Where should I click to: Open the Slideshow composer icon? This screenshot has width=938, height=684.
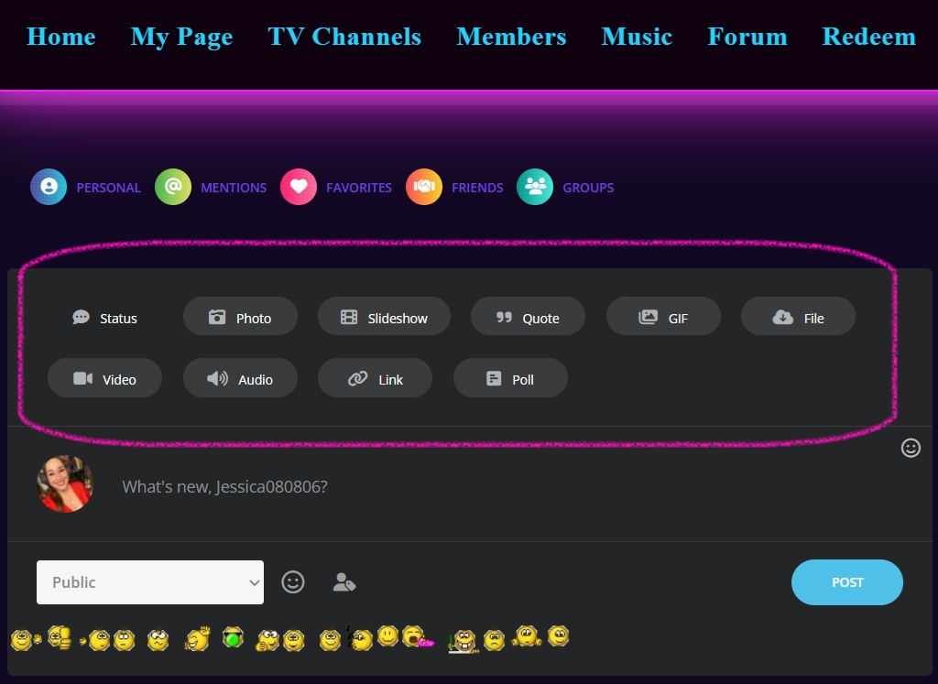348,316
